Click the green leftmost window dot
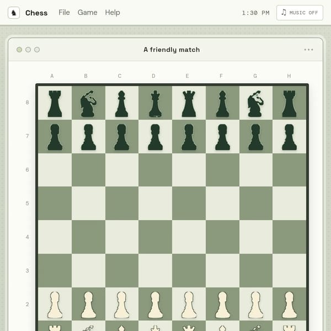This screenshot has width=331, height=331. [19, 50]
